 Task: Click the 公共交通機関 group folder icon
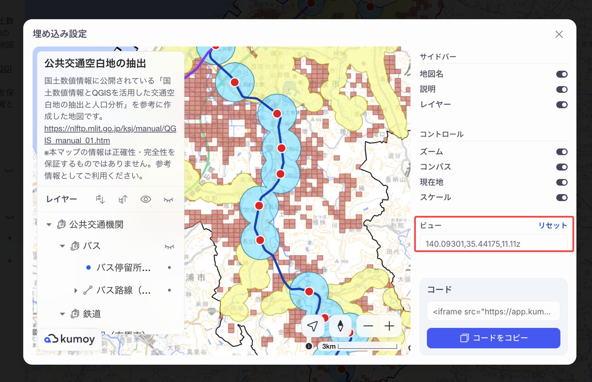click(x=61, y=224)
